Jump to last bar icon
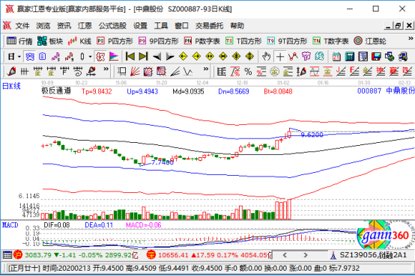 tap(143, 57)
